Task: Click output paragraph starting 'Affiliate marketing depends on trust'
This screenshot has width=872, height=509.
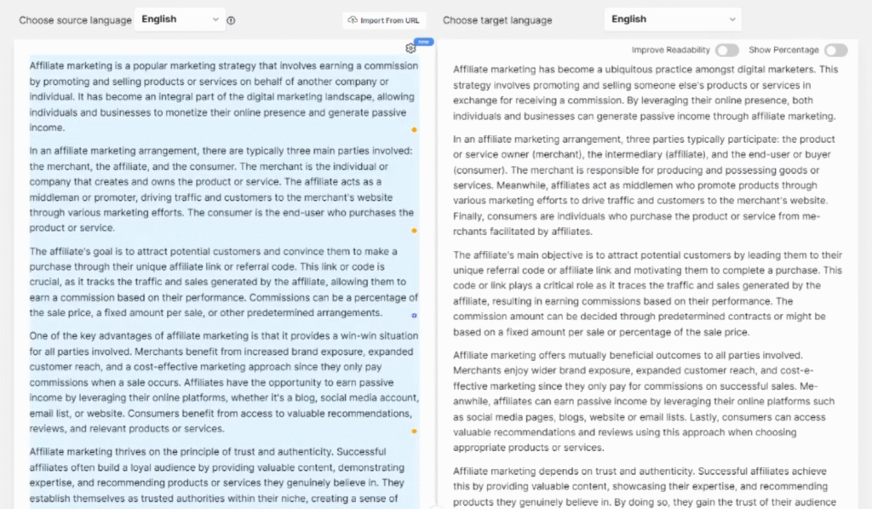Action: 645,487
